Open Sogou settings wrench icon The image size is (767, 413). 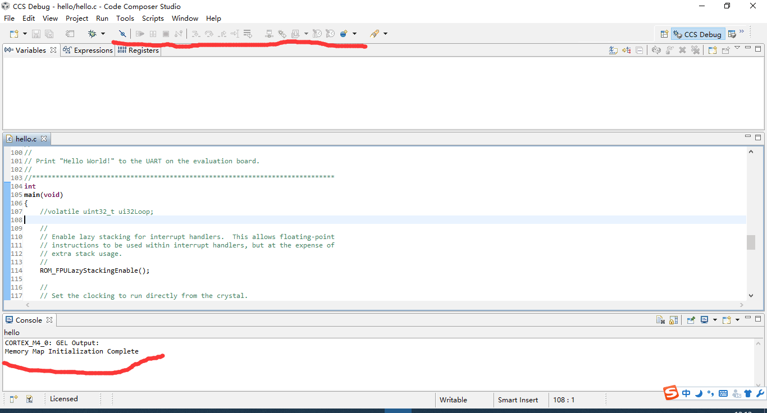[x=760, y=393]
